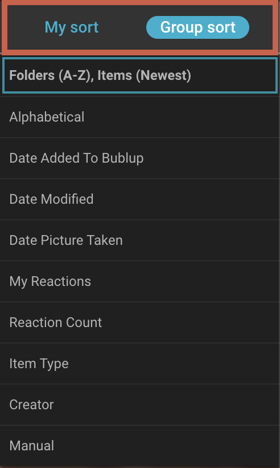Sort the folder by Item Type
Screen dimensions: 280x468
(x=140, y=364)
